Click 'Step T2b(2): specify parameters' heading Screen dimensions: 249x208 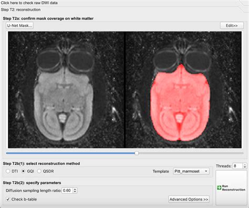[x=32, y=183]
